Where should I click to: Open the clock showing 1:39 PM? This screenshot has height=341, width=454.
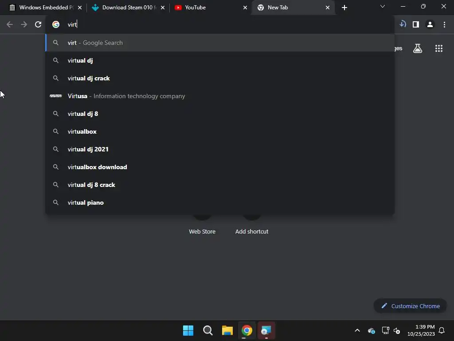[x=421, y=330]
